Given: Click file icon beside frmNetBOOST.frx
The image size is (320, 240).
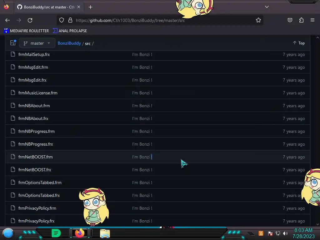Looking at the screenshot, I should (x=13, y=170).
